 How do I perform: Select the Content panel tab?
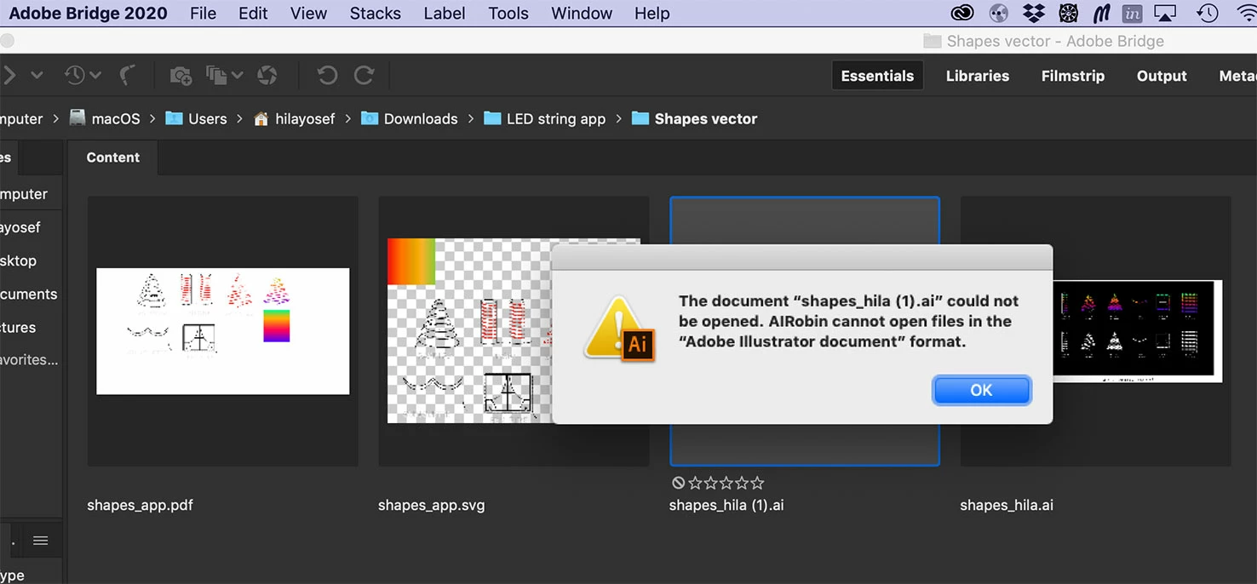113,157
